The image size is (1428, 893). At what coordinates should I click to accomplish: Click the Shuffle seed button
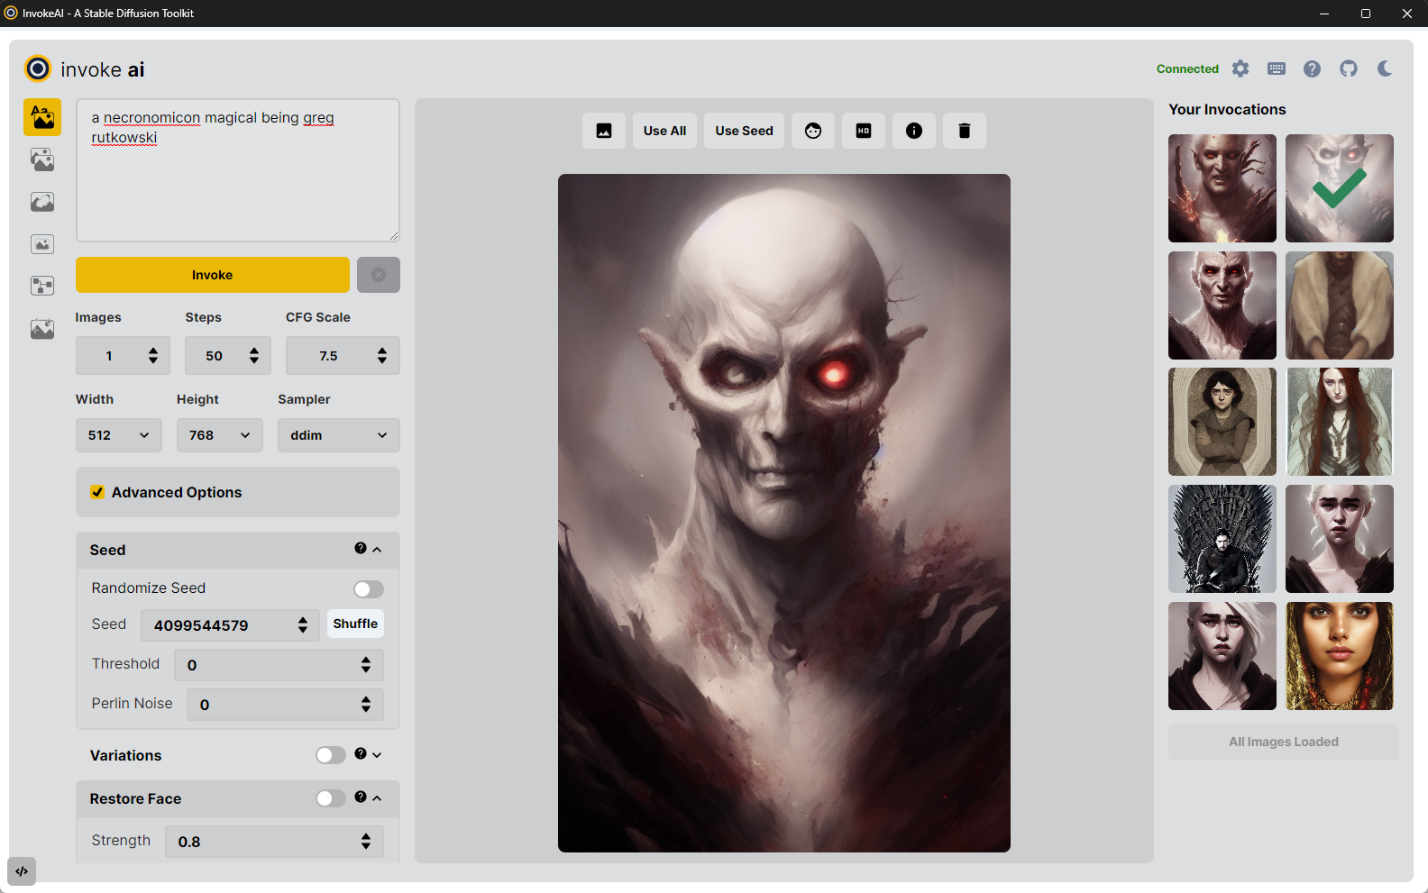click(355, 624)
